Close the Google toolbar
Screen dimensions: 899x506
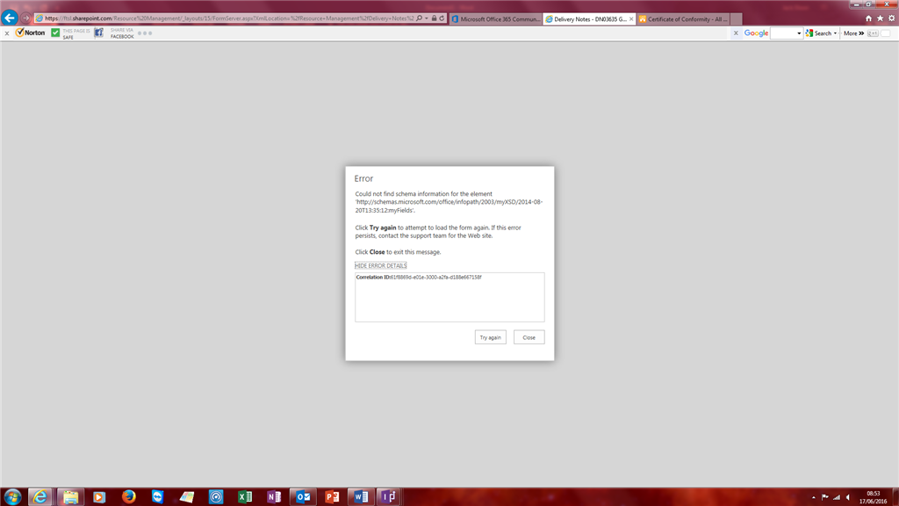pyautogui.click(x=736, y=33)
